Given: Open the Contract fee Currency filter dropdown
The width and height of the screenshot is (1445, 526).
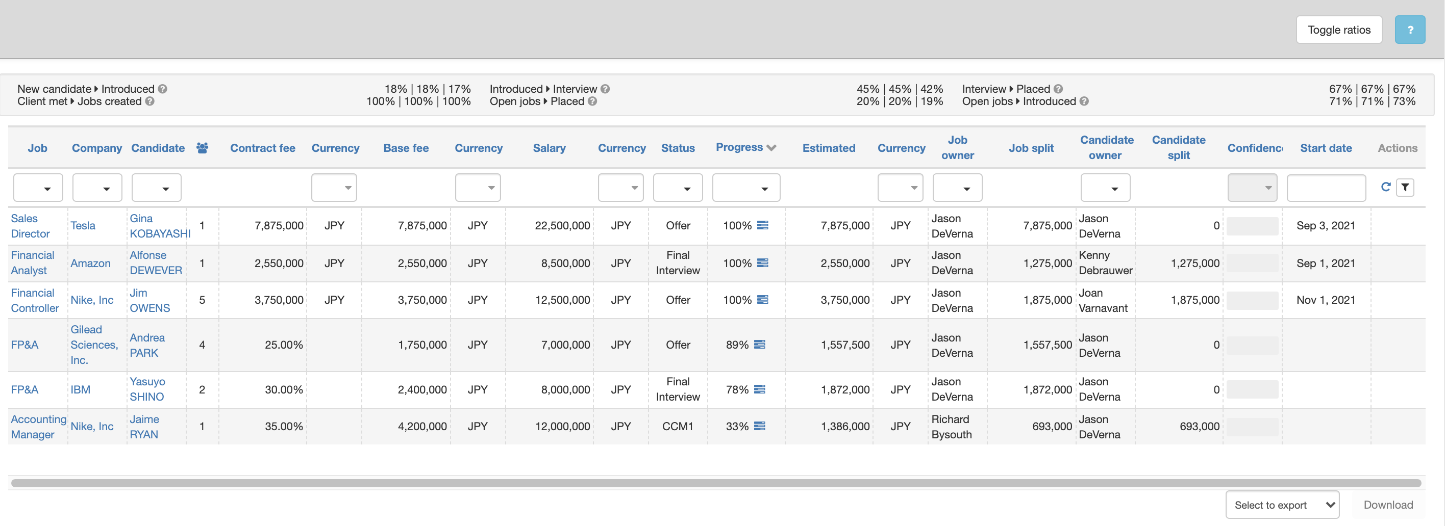Looking at the screenshot, I should pyautogui.click(x=334, y=188).
